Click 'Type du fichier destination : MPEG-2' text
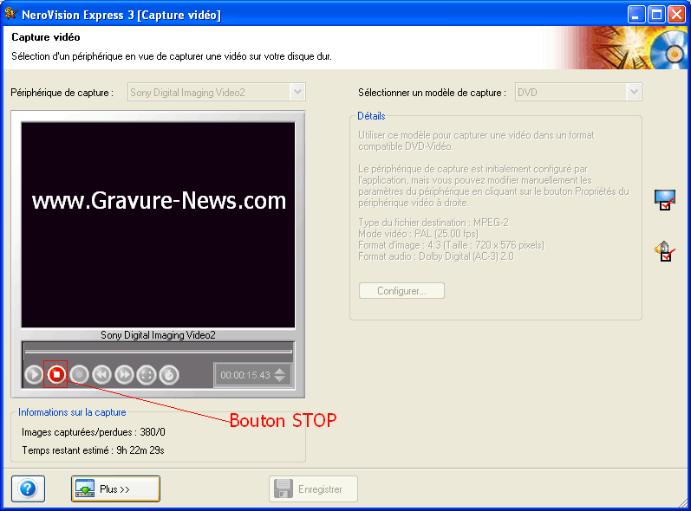The width and height of the screenshot is (691, 511). (x=434, y=223)
